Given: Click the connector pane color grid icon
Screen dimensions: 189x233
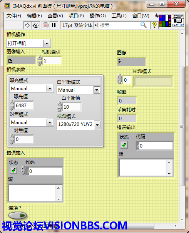Looking at the screenshot, I should 165,21.
